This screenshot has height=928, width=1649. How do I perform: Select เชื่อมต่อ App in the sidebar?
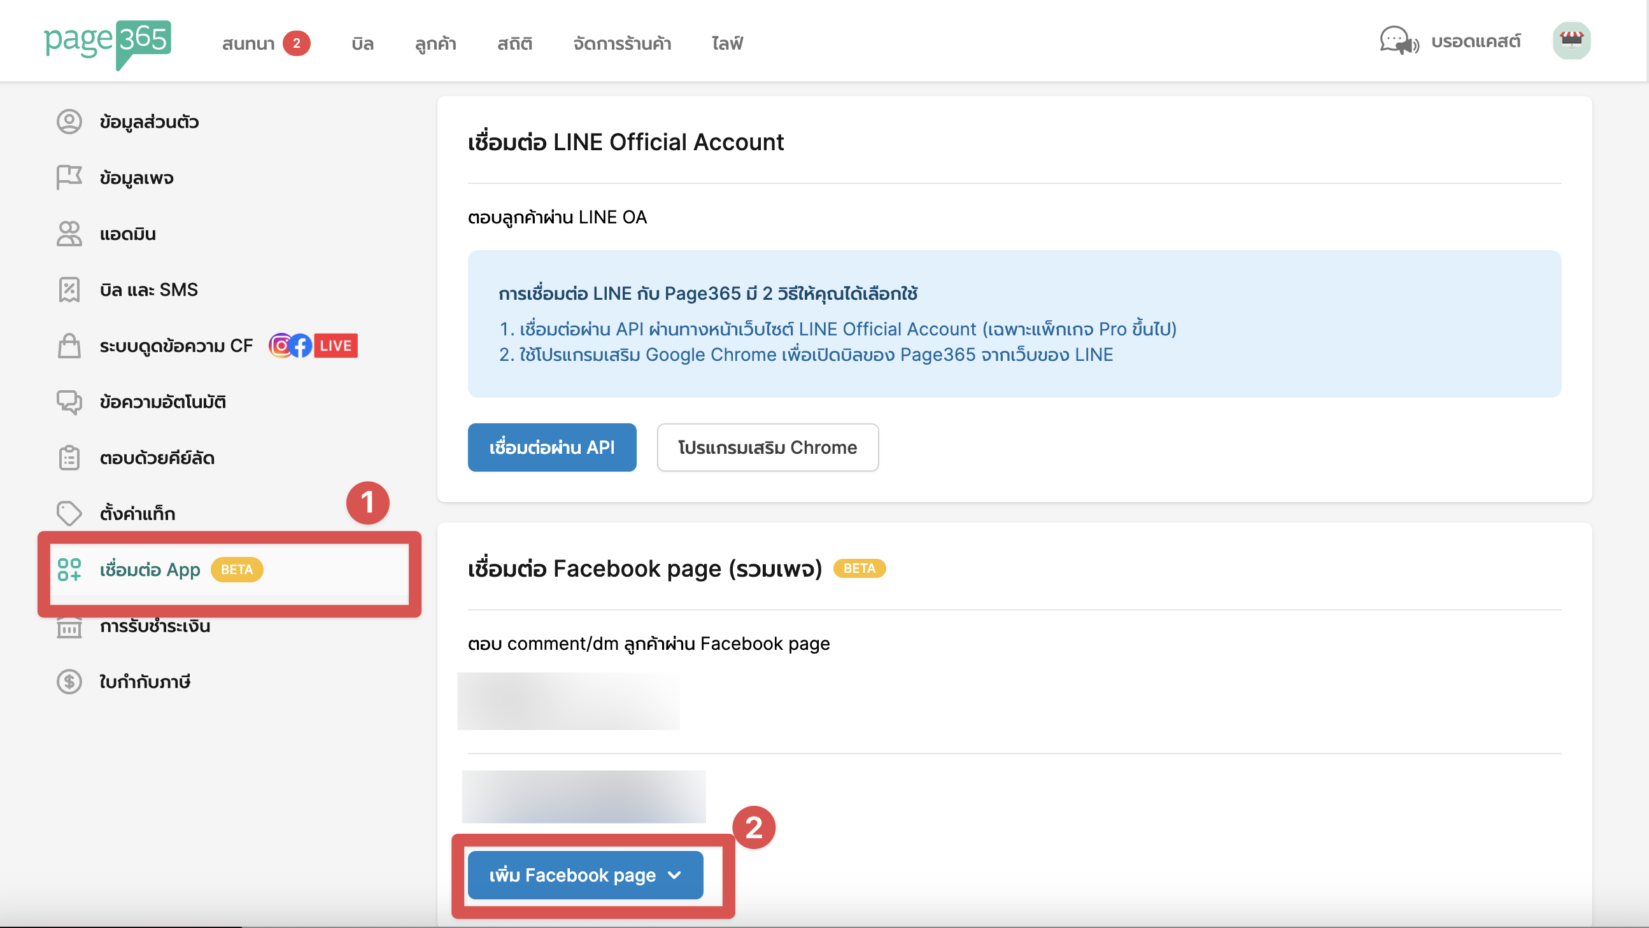[x=150, y=570]
